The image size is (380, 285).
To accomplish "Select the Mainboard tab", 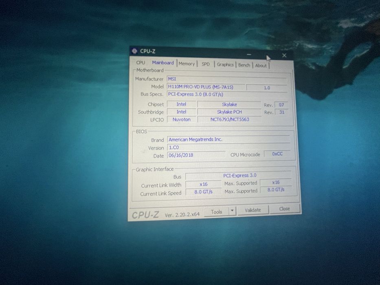I will [163, 63].
